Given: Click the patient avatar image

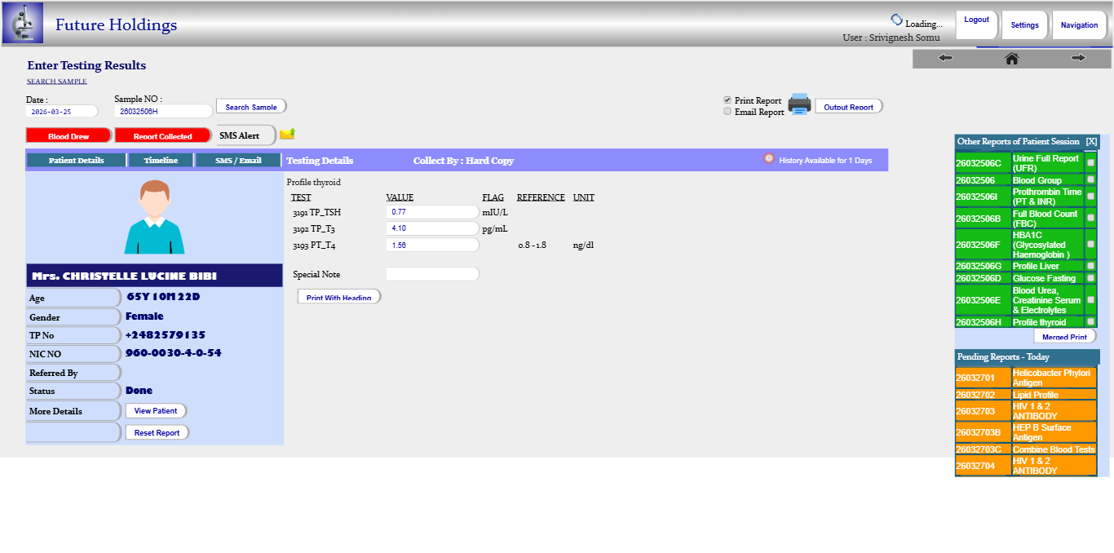Looking at the screenshot, I should [x=154, y=217].
